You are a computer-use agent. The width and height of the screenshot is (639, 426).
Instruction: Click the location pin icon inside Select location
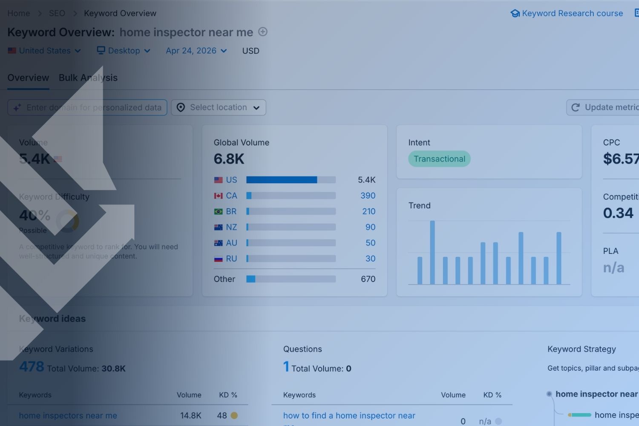181,107
